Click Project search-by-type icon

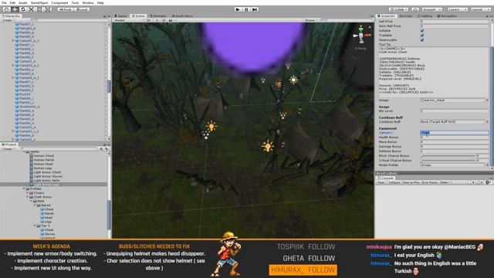(101, 148)
